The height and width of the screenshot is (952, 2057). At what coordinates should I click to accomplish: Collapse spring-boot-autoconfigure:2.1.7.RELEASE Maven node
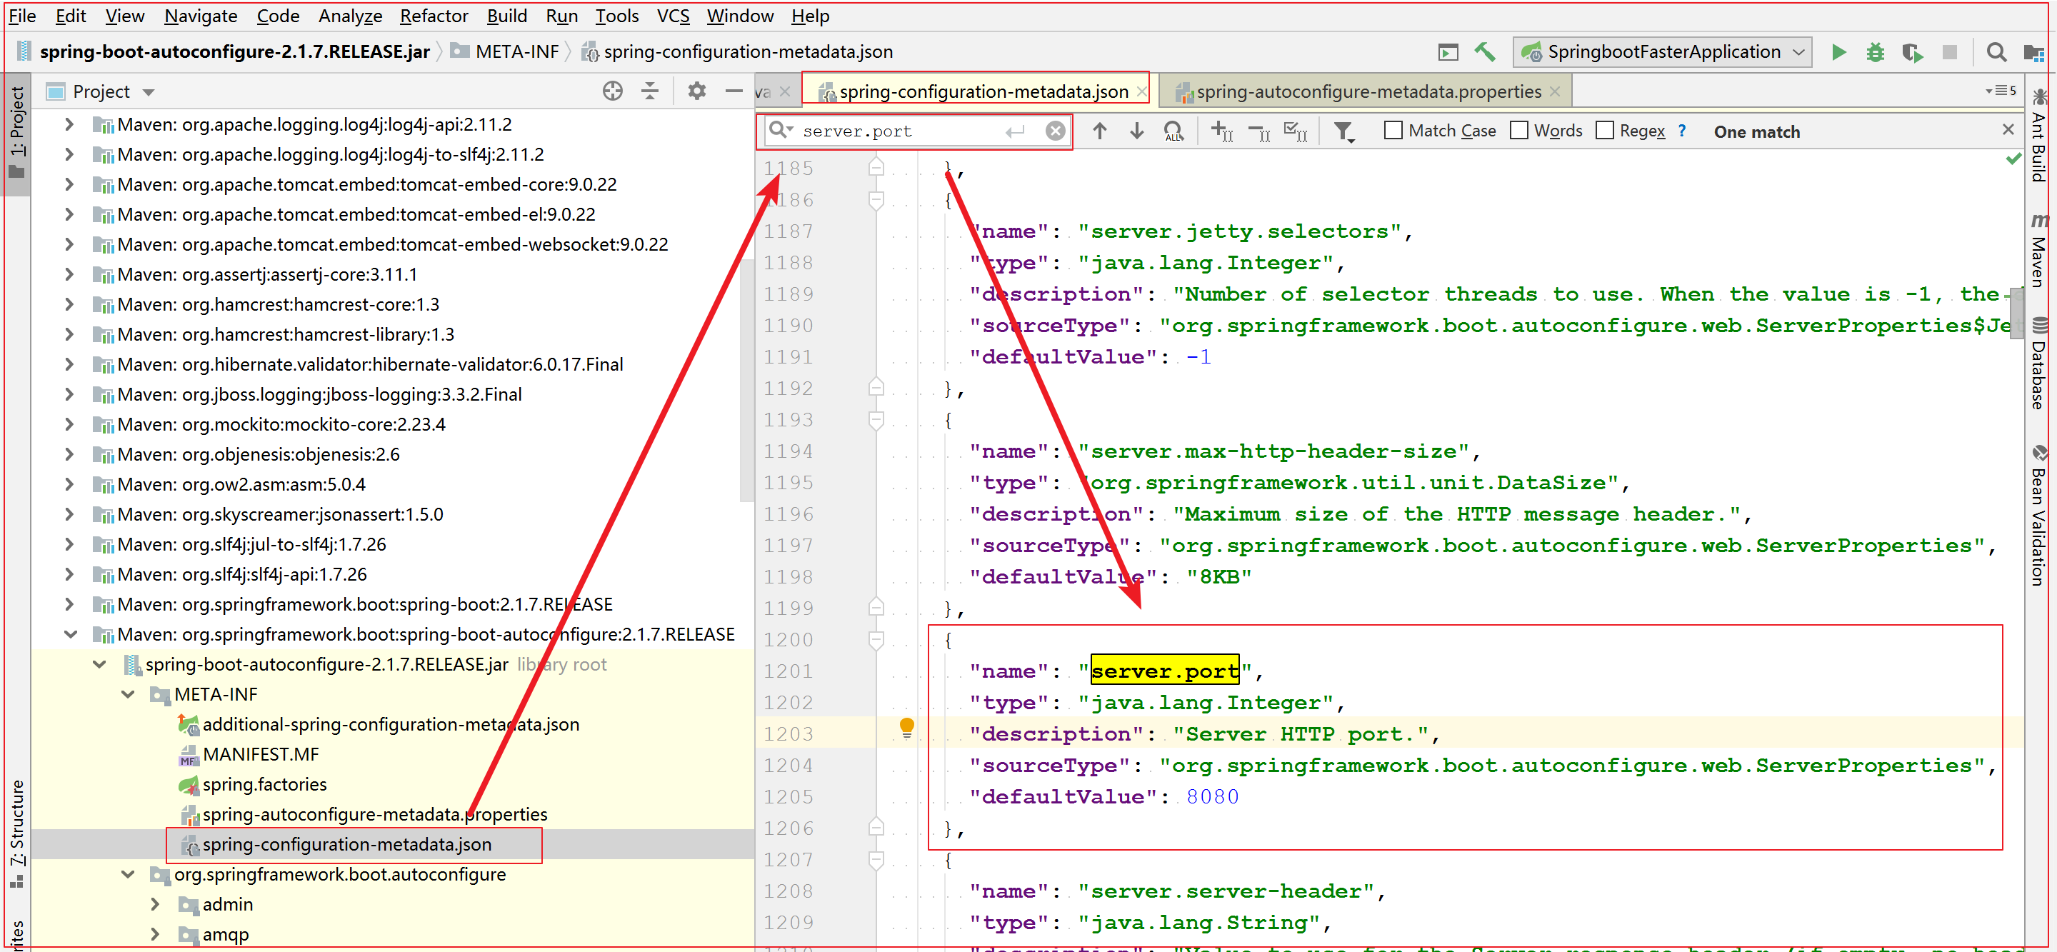click(71, 635)
